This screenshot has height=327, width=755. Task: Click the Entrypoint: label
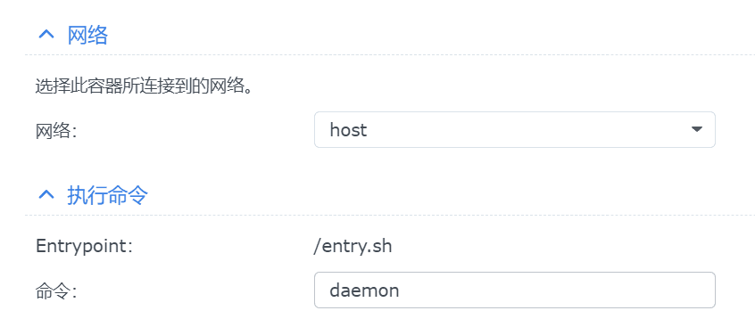[x=84, y=246]
